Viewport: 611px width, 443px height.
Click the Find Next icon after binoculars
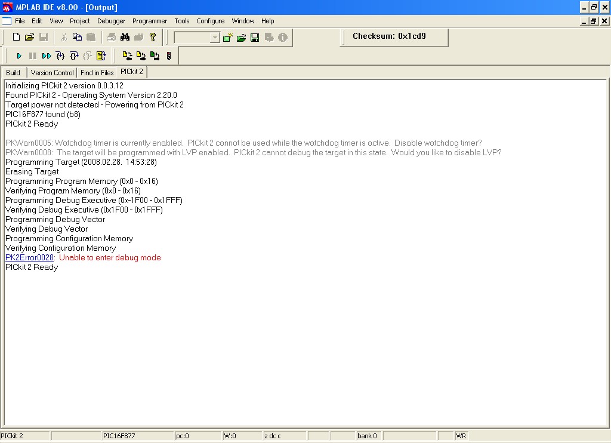pos(138,37)
